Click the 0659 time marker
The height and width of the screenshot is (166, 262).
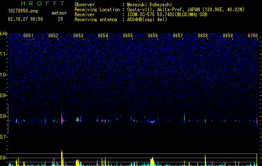pos(228,36)
